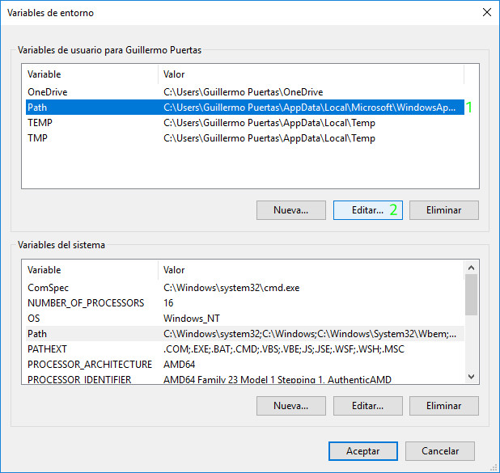This screenshot has width=500, height=473.
Task: Close the Variables de entorno dialog
Action: pyautogui.click(x=485, y=12)
